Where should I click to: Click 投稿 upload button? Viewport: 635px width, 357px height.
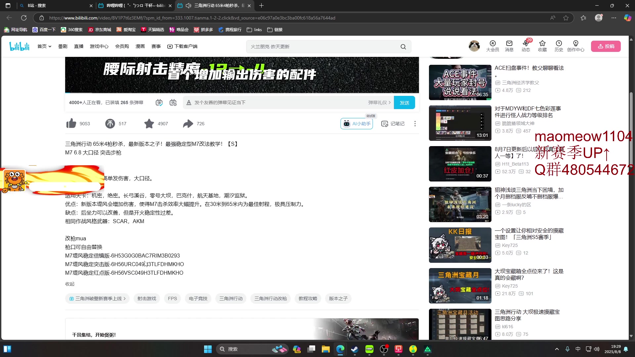(606, 46)
